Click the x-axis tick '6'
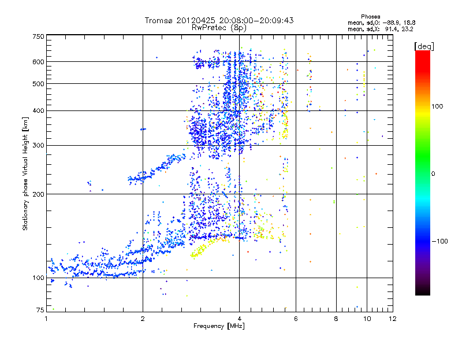462x347 pixels. pos(296,319)
